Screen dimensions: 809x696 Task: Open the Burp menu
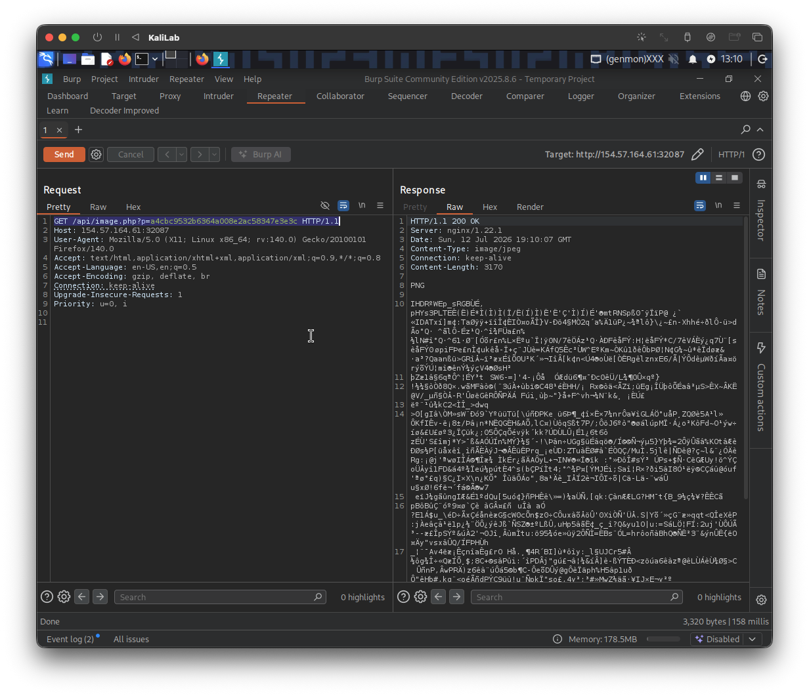(x=72, y=79)
